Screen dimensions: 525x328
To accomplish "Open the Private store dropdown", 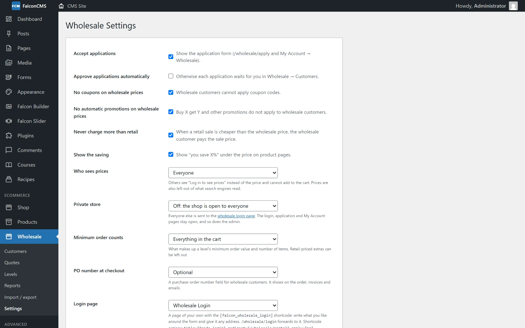I will pos(223,206).
